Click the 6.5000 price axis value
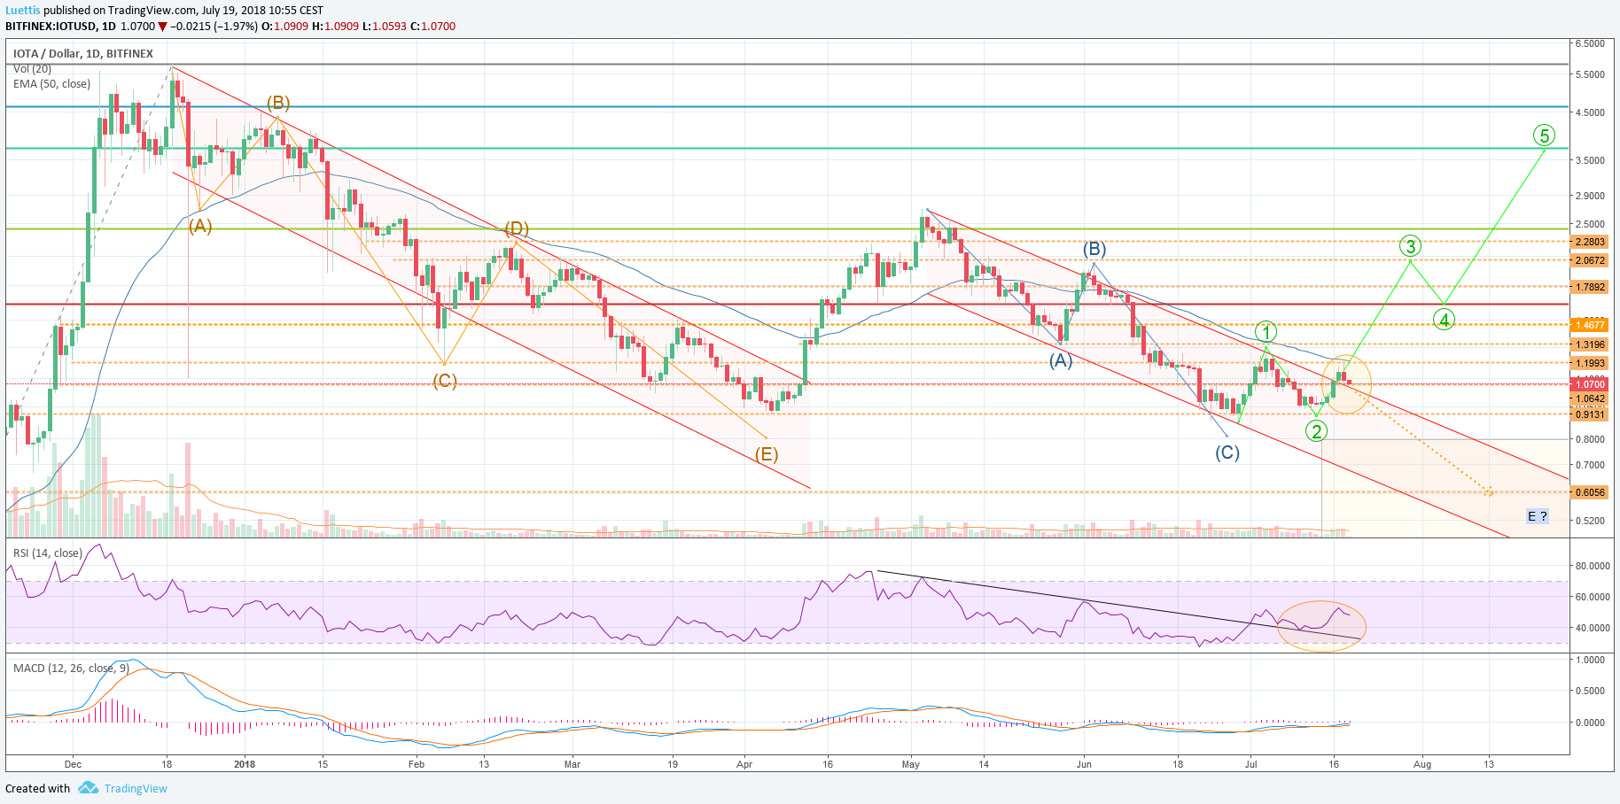This screenshot has height=804, width=1620. pyautogui.click(x=1590, y=43)
